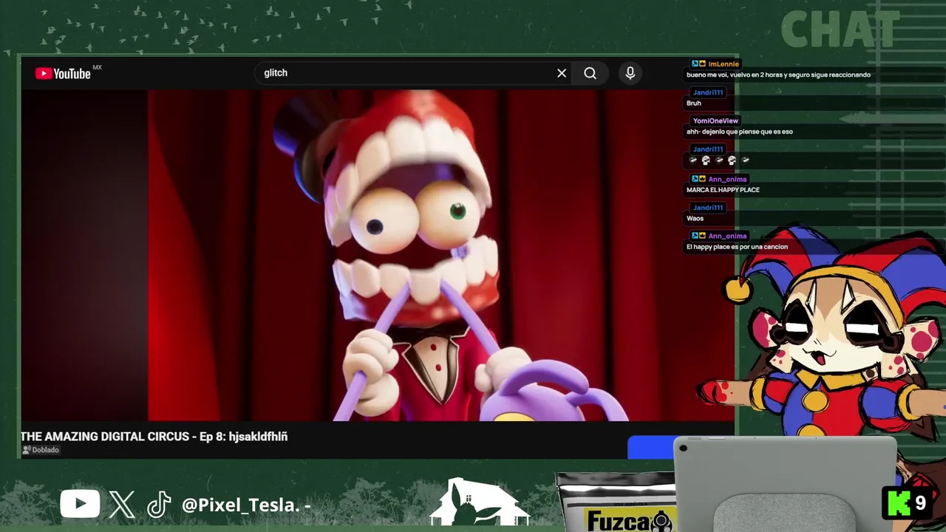Image resolution: width=946 pixels, height=532 pixels.
Task: Click the emoji row in Jandri111's message
Action: 719,160
